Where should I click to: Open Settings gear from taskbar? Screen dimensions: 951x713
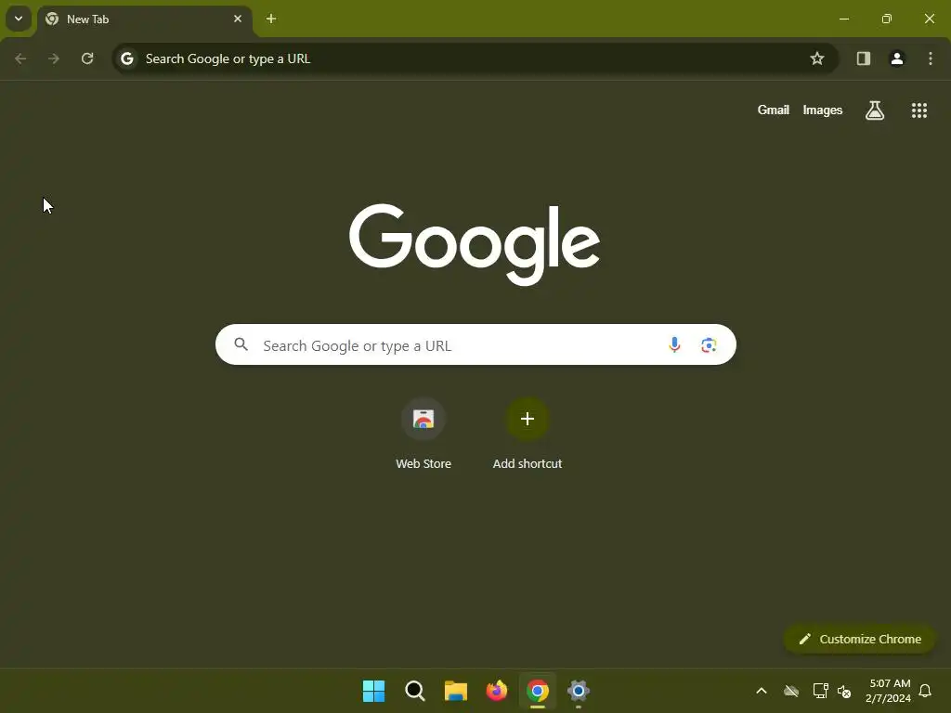pyautogui.click(x=579, y=691)
